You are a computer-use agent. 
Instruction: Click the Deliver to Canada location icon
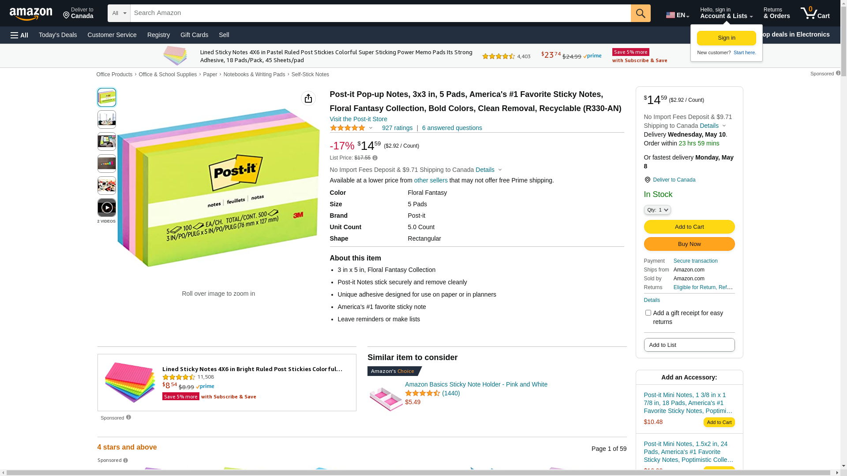pyautogui.click(x=647, y=180)
